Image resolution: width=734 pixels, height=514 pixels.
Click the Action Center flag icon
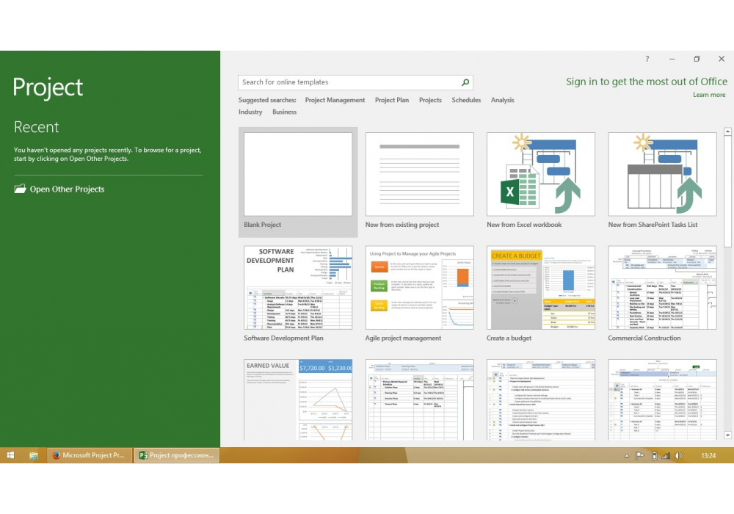(639, 455)
